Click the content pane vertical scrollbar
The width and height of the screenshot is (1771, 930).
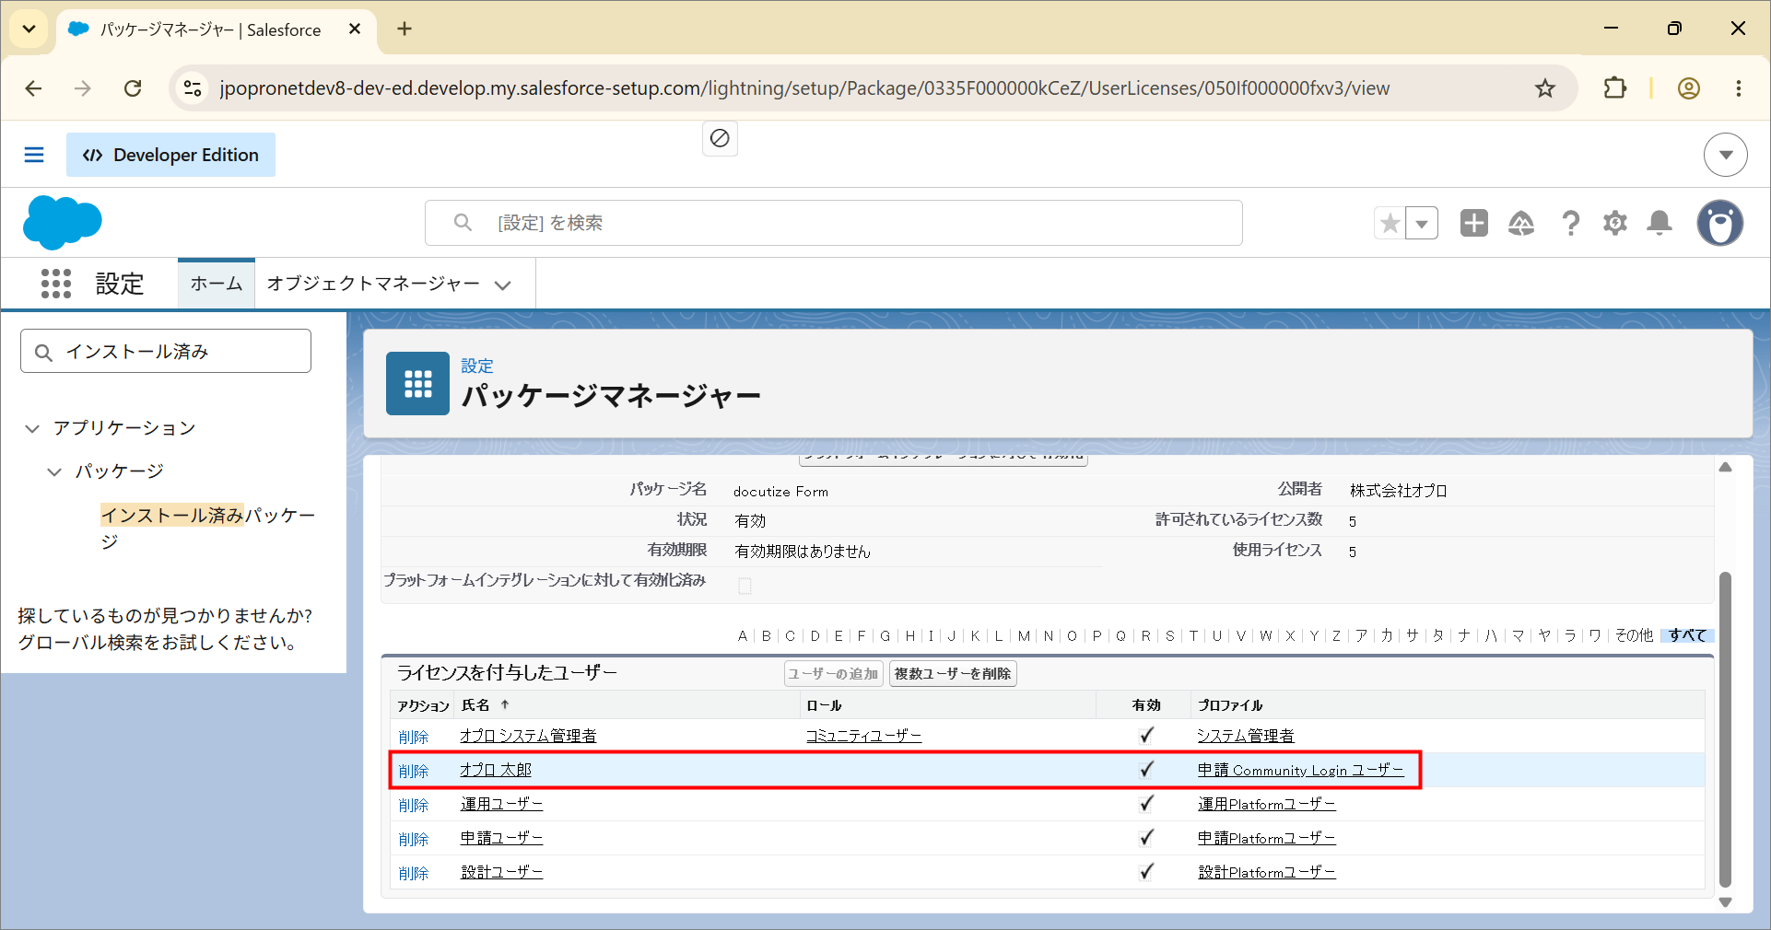point(1726,729)
